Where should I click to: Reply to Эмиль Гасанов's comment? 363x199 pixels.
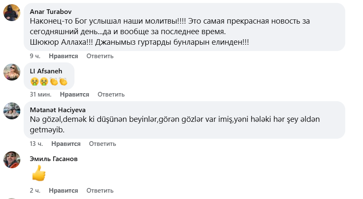(100, 191)
